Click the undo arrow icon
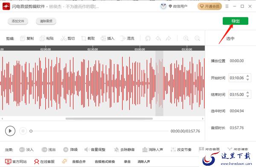The width and height of the screenshot is (256, 167). pyautogui.click(x=158, y=38)
